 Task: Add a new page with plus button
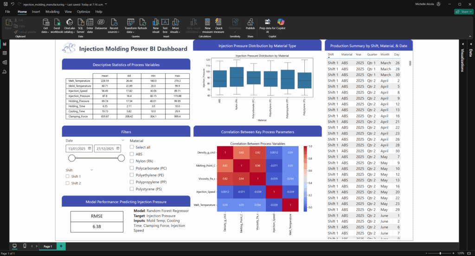click(60, 246)
